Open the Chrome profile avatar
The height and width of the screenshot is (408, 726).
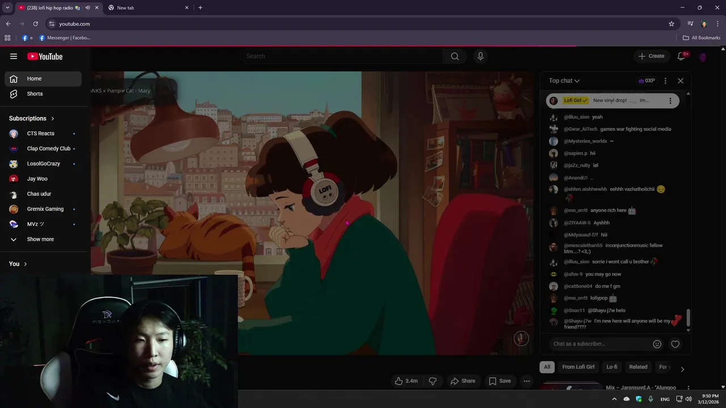pos(704,24)
